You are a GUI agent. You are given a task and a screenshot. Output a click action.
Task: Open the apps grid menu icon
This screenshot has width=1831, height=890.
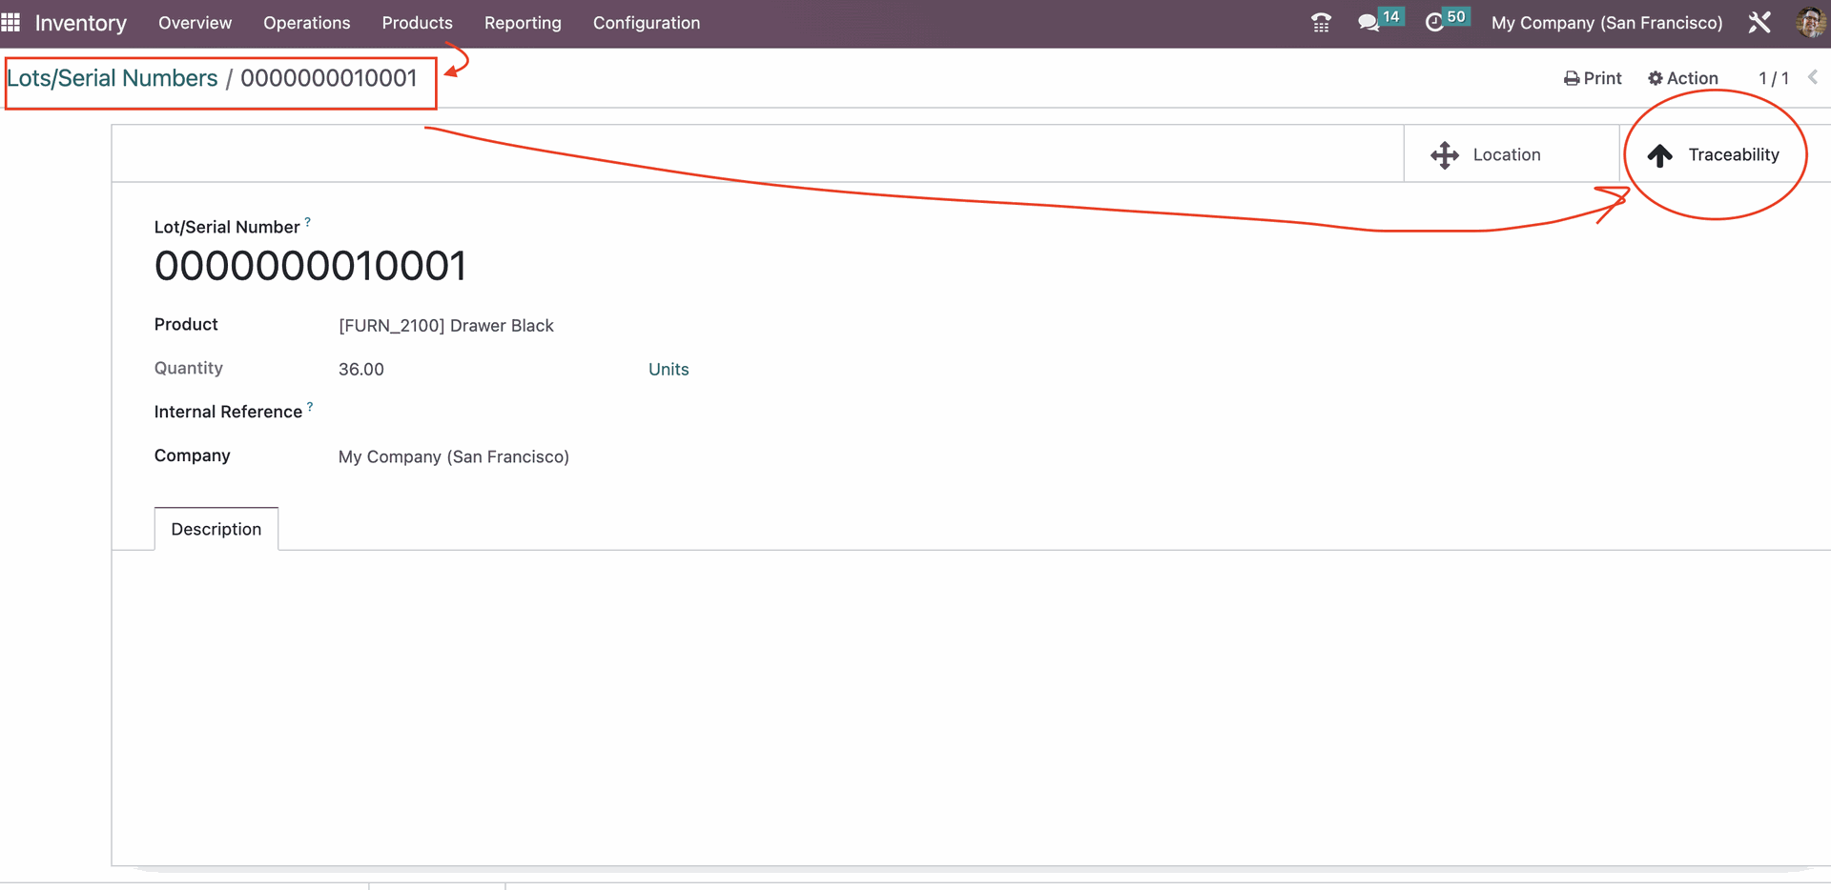coord(10,22)
